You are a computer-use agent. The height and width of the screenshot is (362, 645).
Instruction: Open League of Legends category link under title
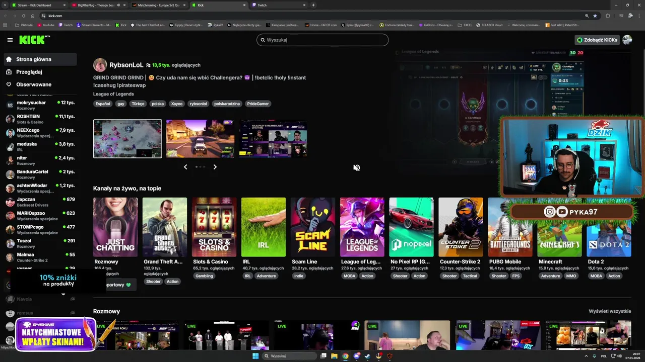point(113,94)
